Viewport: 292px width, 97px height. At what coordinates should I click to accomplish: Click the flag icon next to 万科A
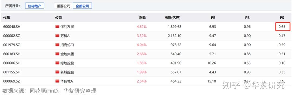tap(57, 36)
